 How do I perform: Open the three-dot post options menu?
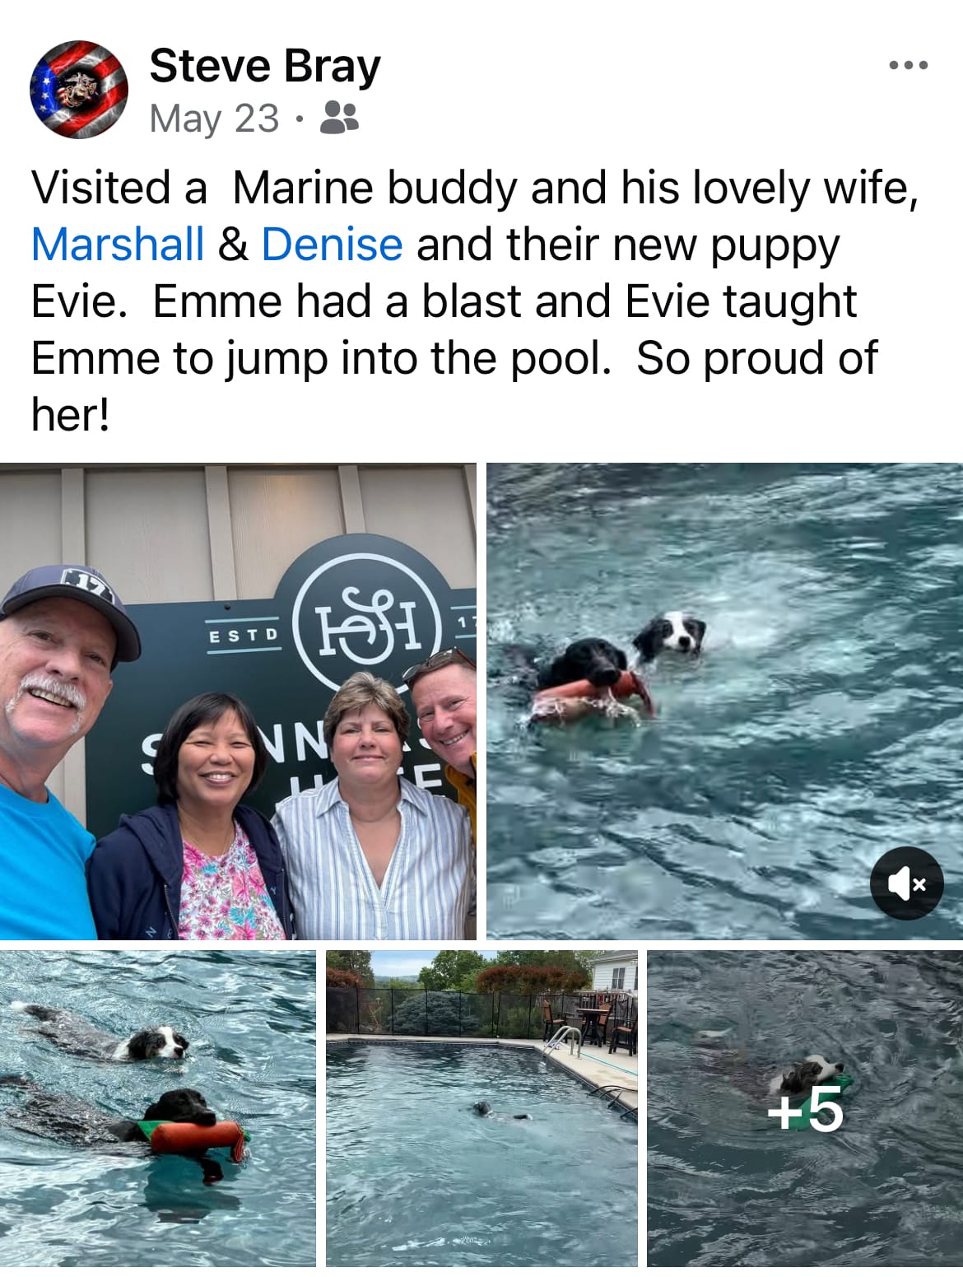point(909,65)
